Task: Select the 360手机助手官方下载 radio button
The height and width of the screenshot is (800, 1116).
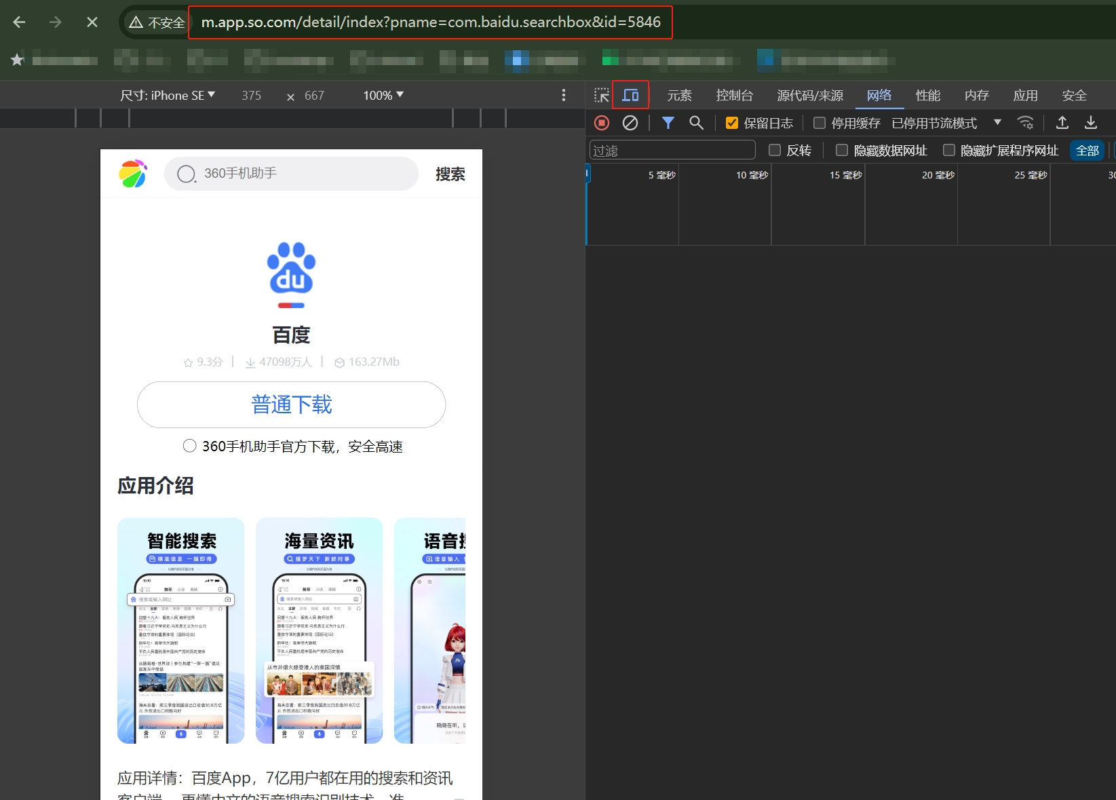Action: pos(190,446)
